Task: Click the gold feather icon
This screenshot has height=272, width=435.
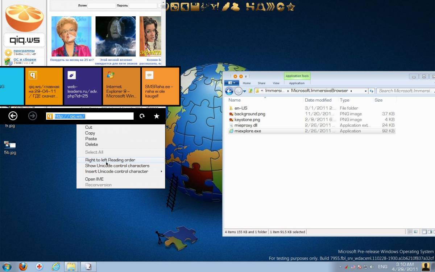Action: [x=226, y=6]
